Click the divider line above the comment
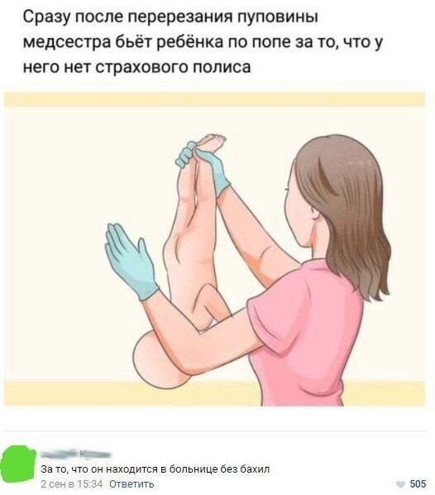435x495 pixels. (214, 430)
